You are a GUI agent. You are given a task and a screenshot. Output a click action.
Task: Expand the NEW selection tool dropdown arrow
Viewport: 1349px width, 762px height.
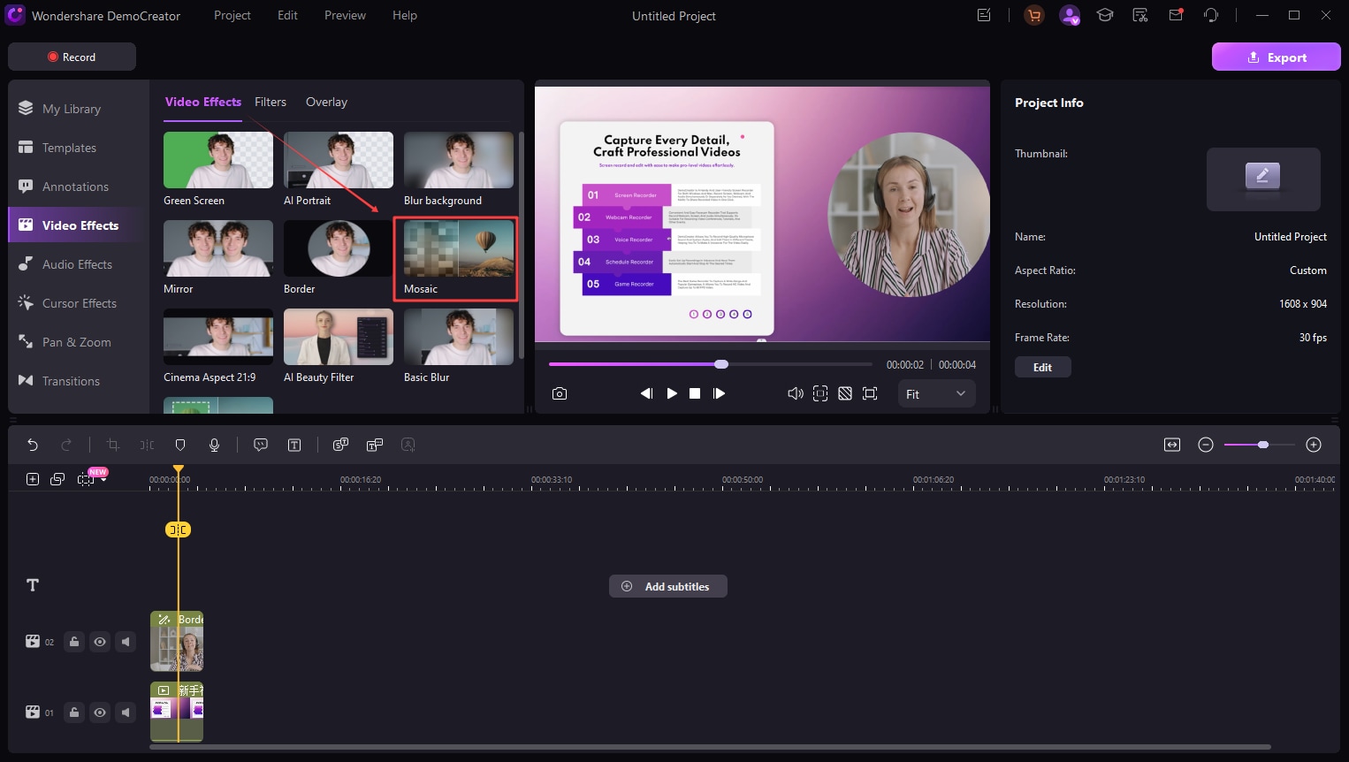click(104, 480)
